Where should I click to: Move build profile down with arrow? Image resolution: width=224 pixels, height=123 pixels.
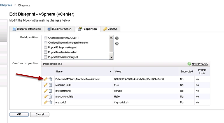tap(117, 43)
